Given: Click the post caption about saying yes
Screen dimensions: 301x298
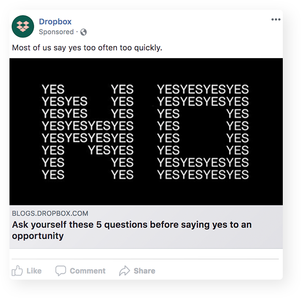Looking at the screenshot, I should pos(87,47).
